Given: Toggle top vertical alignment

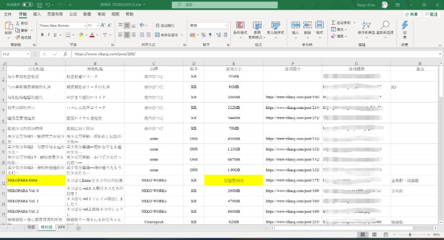Looking at the screenshot, I should (120, 26).
